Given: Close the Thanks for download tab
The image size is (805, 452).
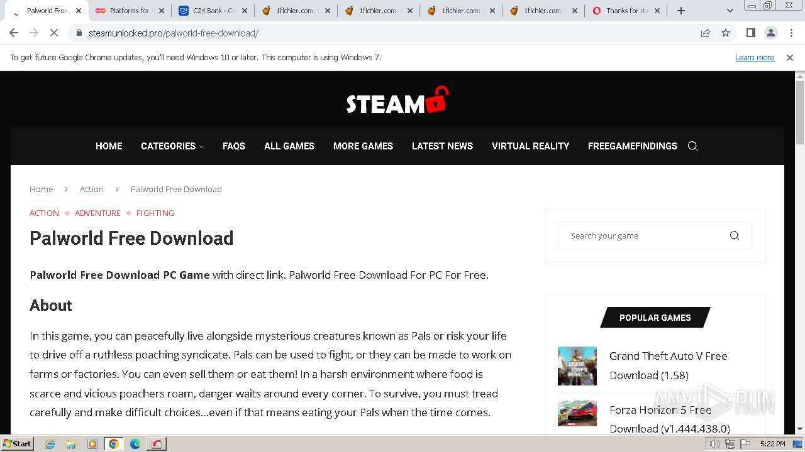Looking at the screenshot, I should point(657,11).
